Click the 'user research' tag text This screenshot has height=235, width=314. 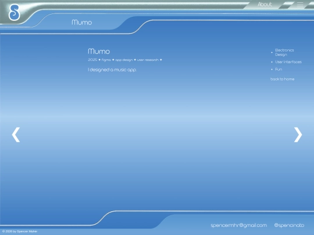[148, 60]
